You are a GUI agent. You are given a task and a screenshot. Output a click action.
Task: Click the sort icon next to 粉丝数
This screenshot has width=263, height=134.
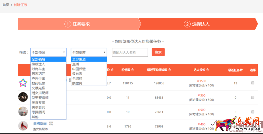coord(133,70)
